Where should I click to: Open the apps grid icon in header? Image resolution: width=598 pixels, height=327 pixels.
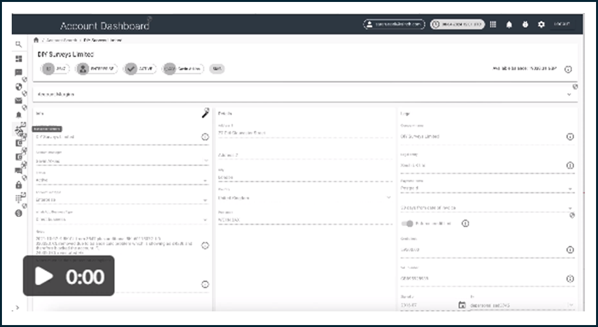pos(492,24)
